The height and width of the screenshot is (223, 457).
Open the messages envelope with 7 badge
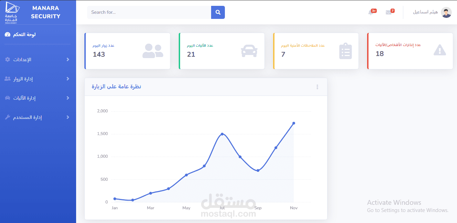(390, 12)
